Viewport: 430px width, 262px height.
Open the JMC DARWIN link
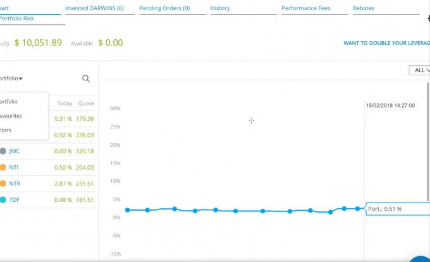click(x=14, y=151)
